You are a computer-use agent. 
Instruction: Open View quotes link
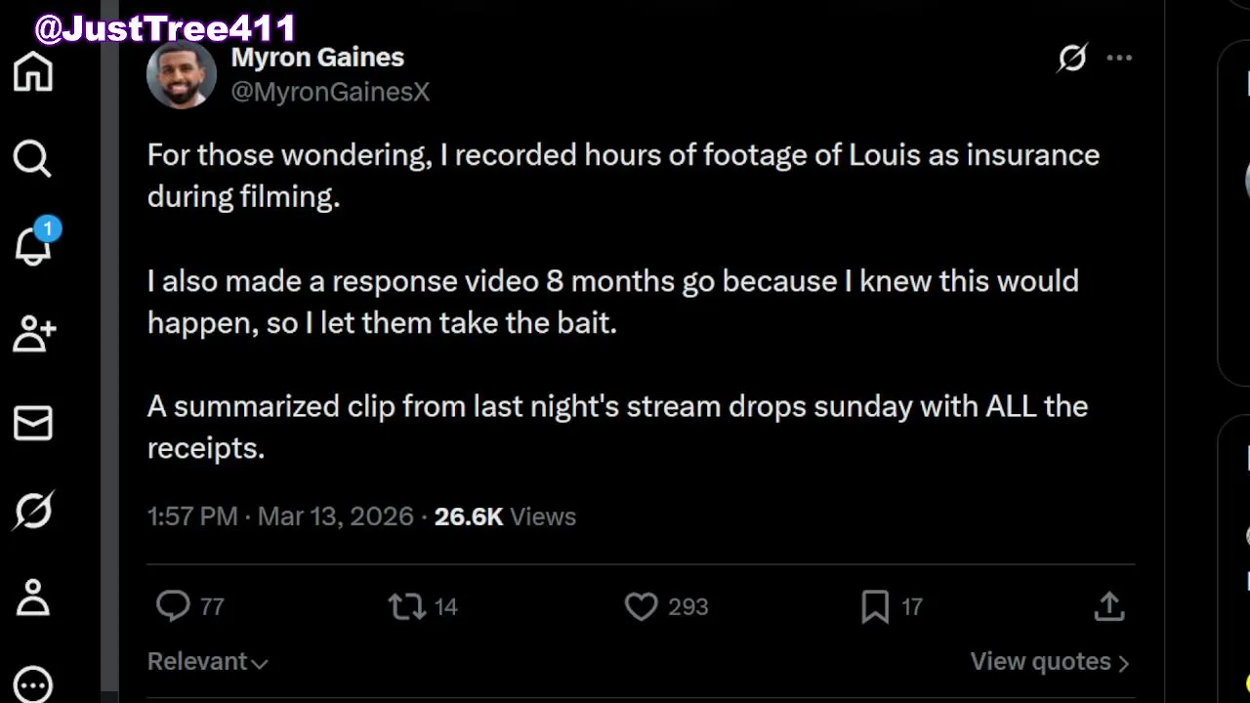1049,662
